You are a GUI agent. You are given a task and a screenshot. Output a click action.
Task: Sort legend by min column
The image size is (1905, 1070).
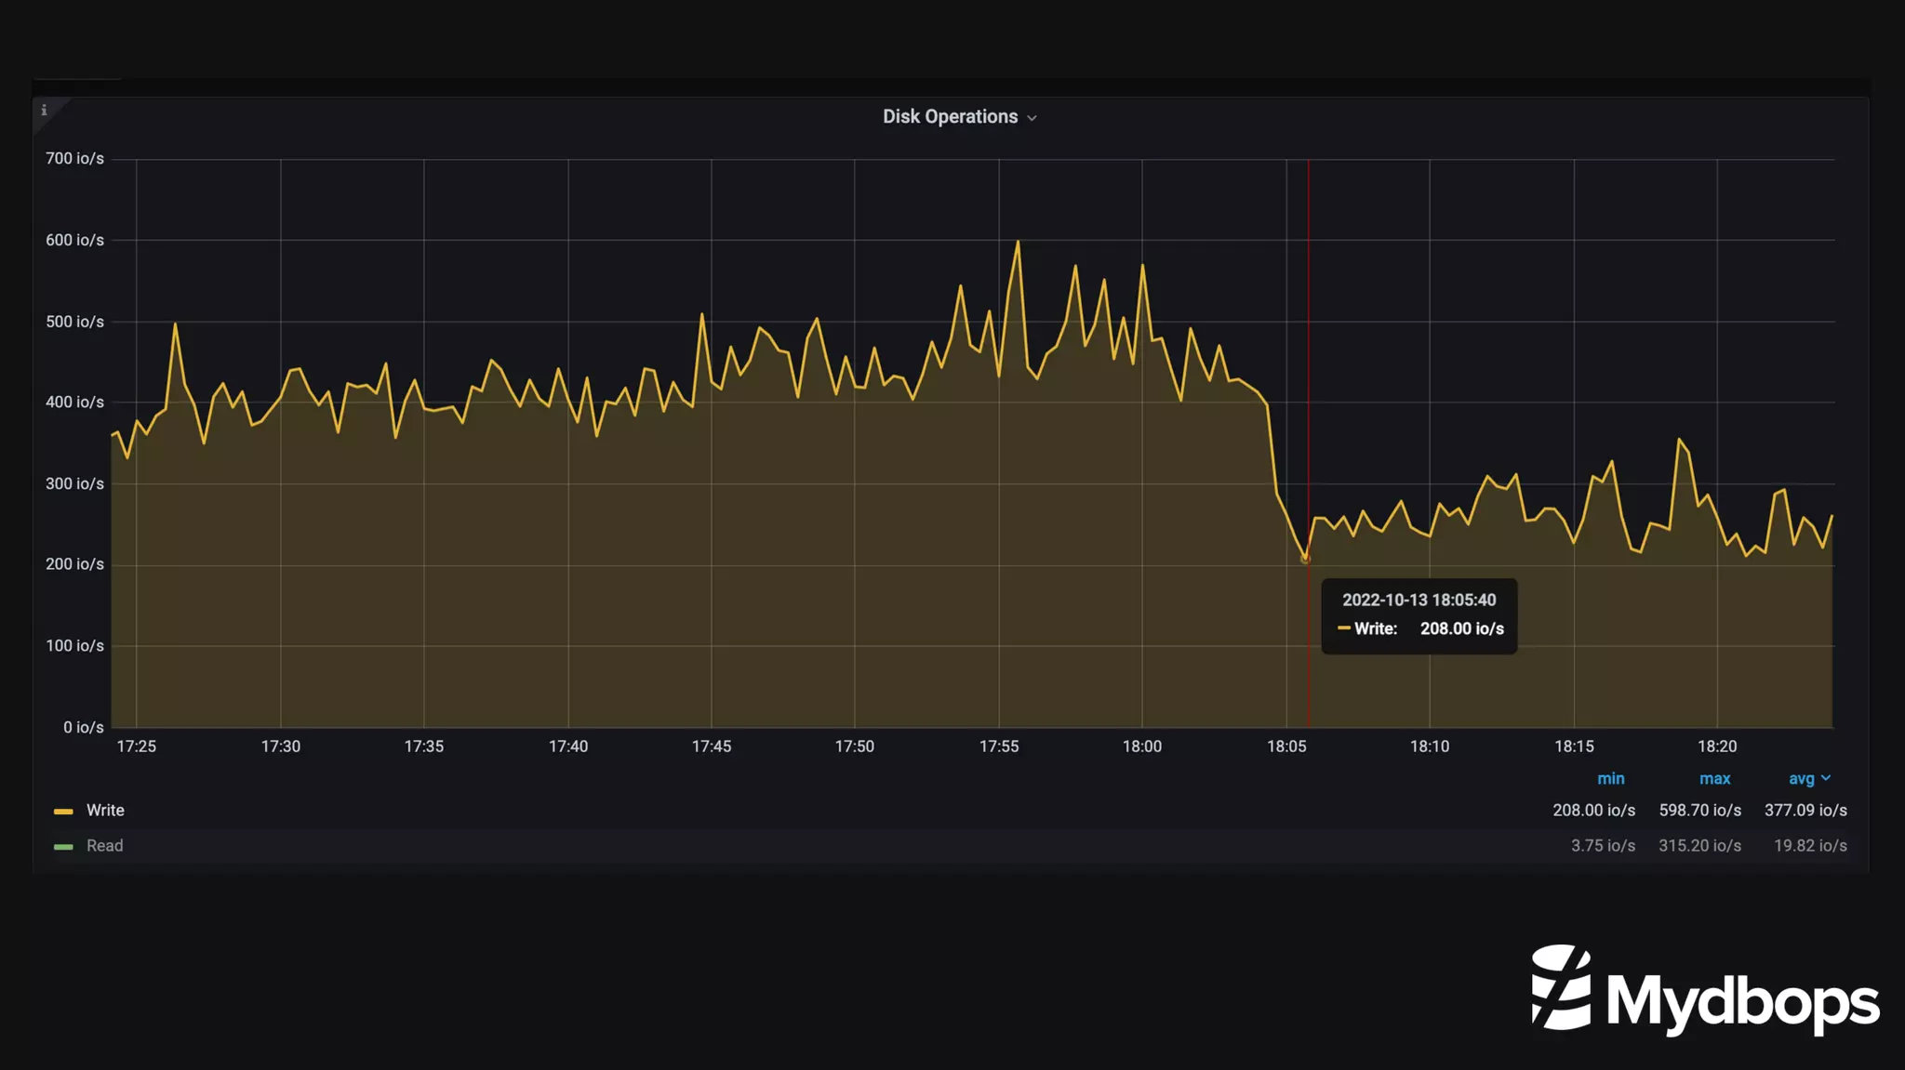click(1610, 779)
